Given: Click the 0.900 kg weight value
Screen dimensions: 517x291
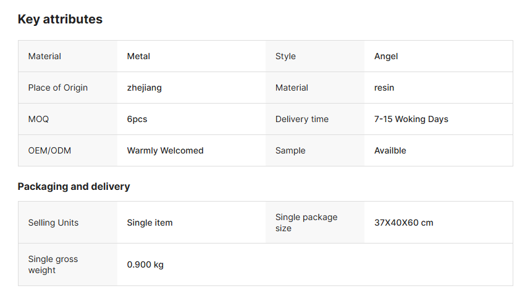Looking at the screenshot, I should [x=145, y=264].
